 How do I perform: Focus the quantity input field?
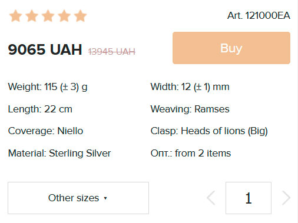click(x=249, y=198)
